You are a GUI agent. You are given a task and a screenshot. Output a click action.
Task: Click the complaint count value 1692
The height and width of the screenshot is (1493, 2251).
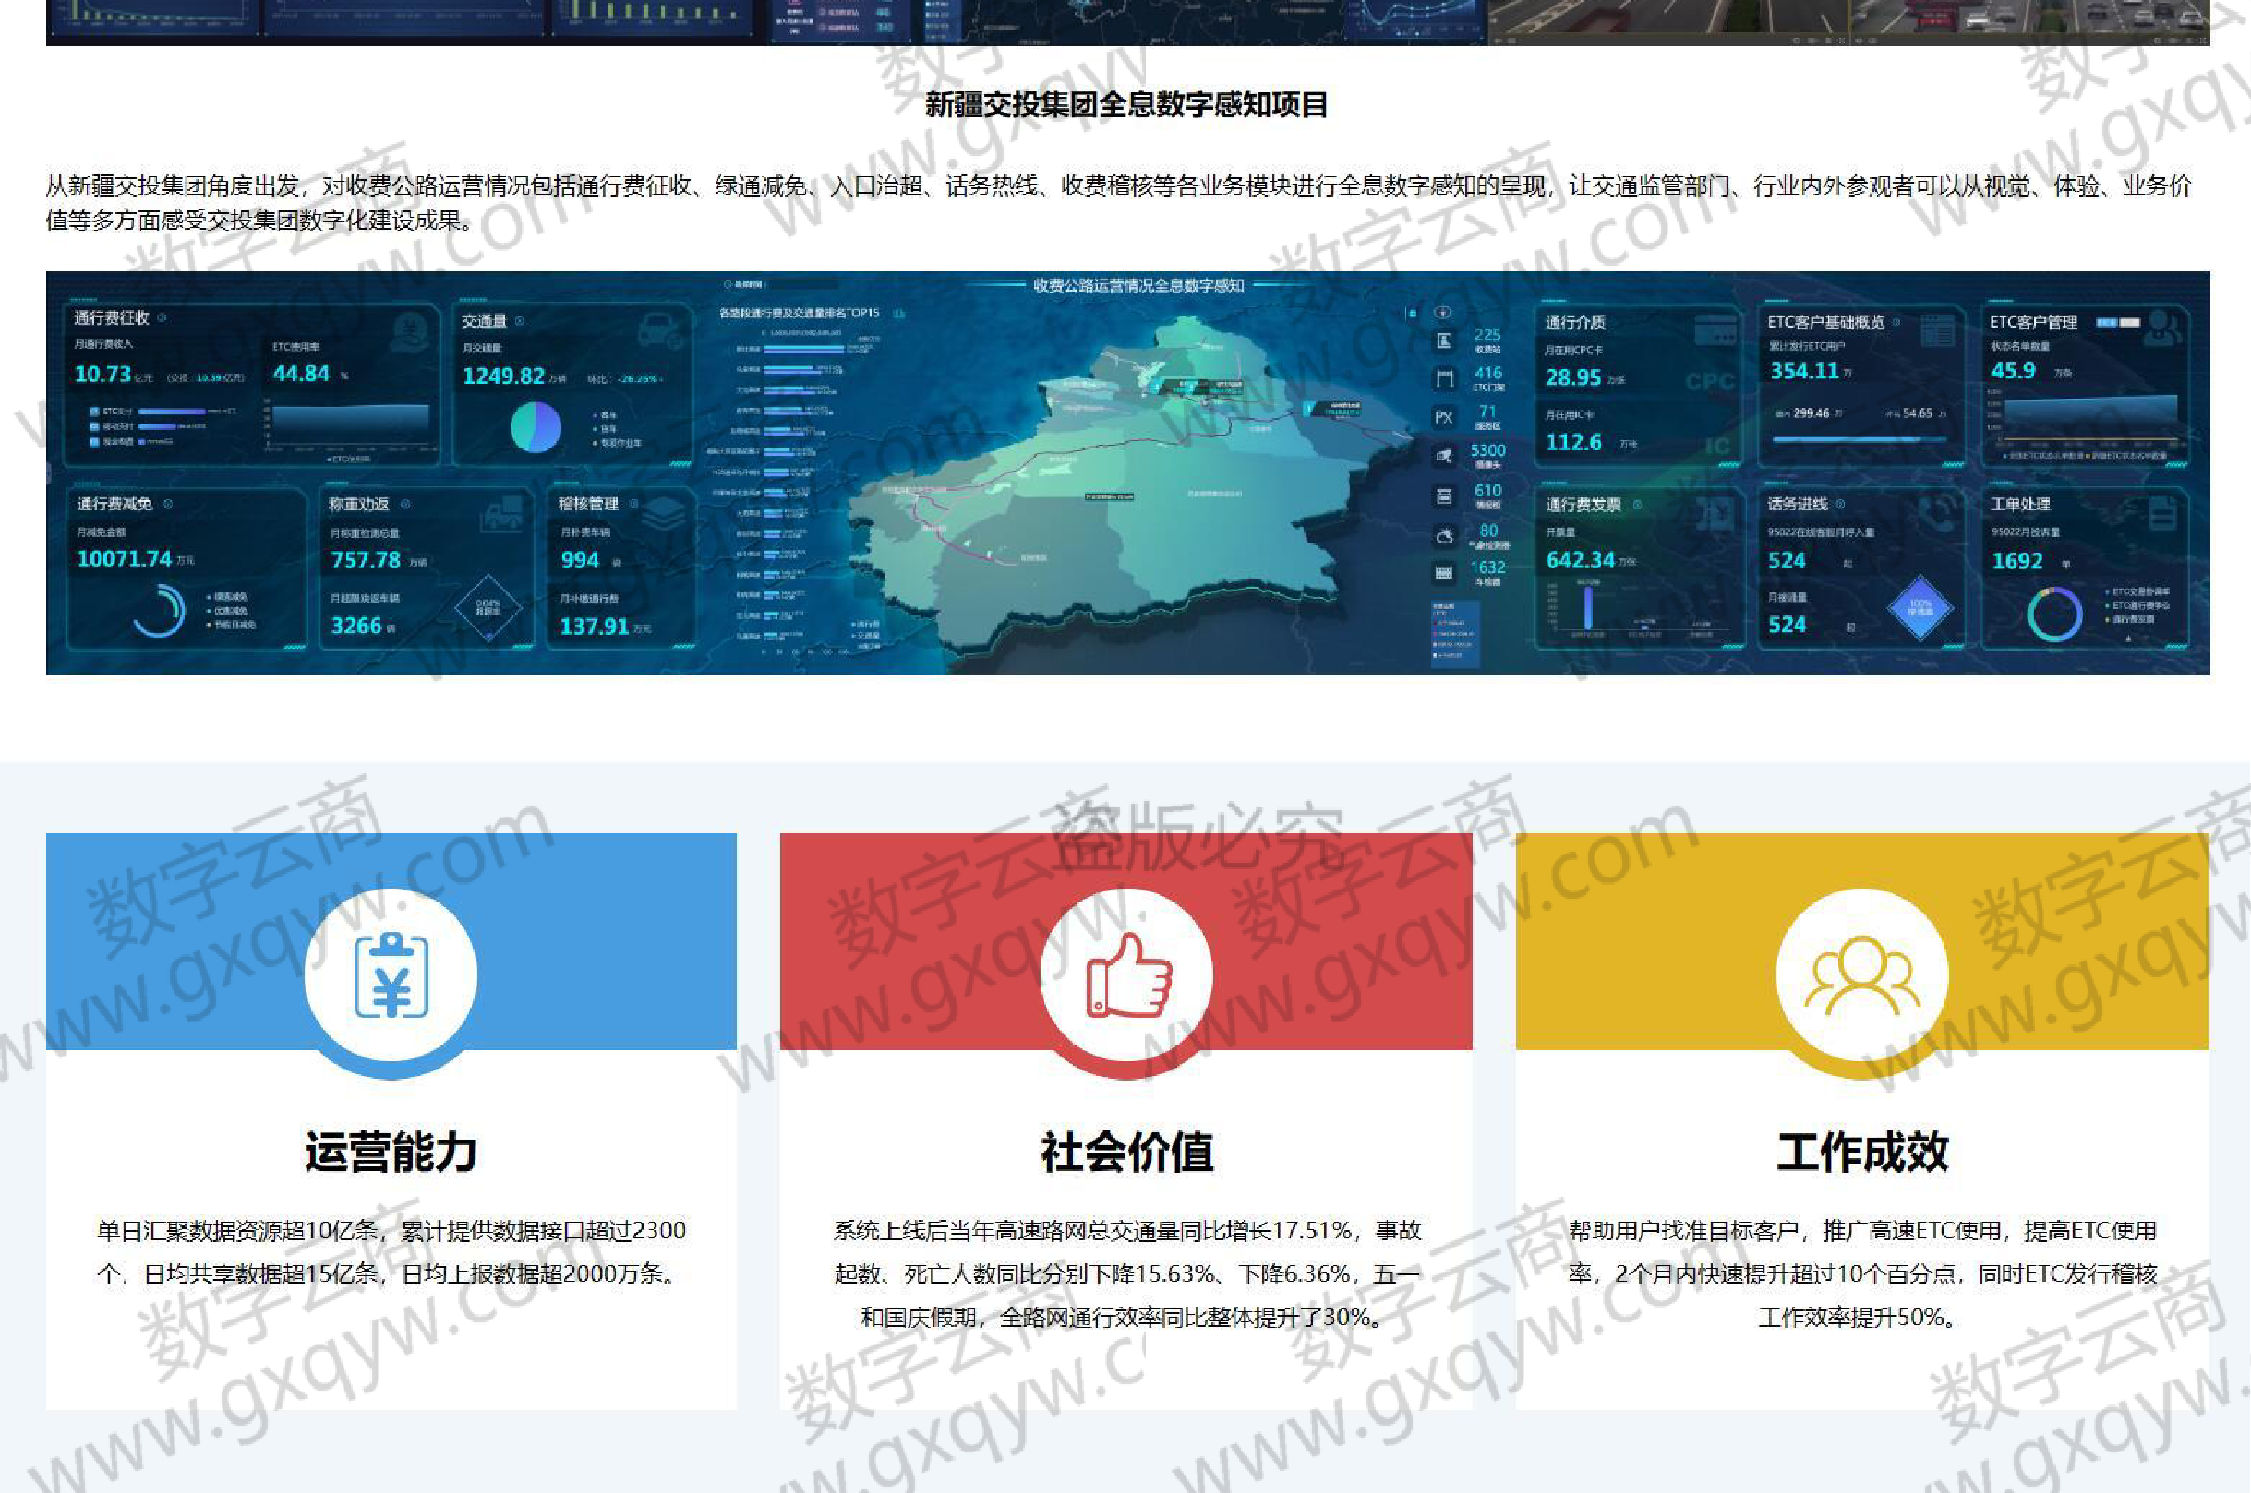(2016, 561)
